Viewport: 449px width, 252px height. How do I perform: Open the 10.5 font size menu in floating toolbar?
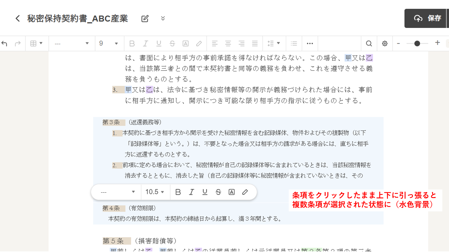click(155, 192)
